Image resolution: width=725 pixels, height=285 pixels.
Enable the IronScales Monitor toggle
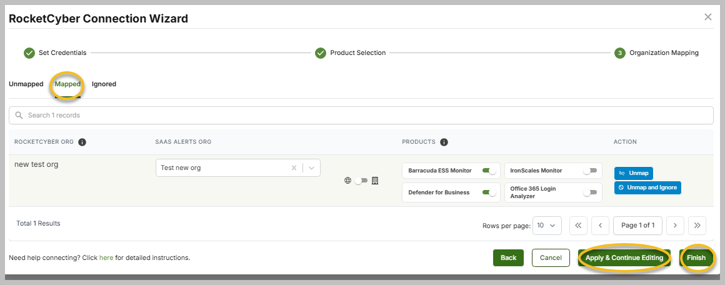[x=590, y=171]
